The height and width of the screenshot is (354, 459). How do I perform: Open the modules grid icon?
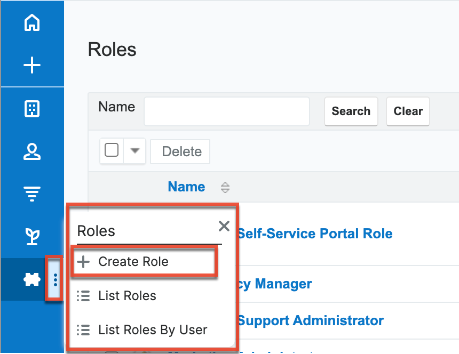coord(32,108)
